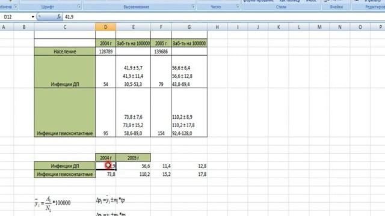This screenshot has height=216, width=385.
Task: Open the Шрифт group dialog launcher
Action: pos(79,7)
